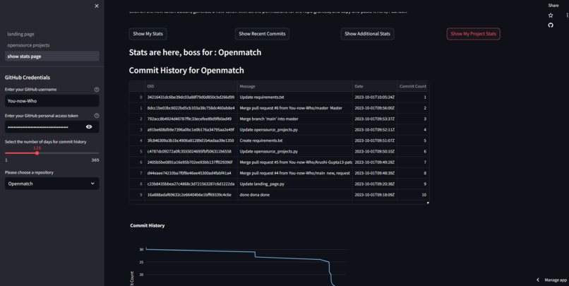Click the Show My Project Stats button
Viewport: 569px width, 286px height.
point(473,34)
